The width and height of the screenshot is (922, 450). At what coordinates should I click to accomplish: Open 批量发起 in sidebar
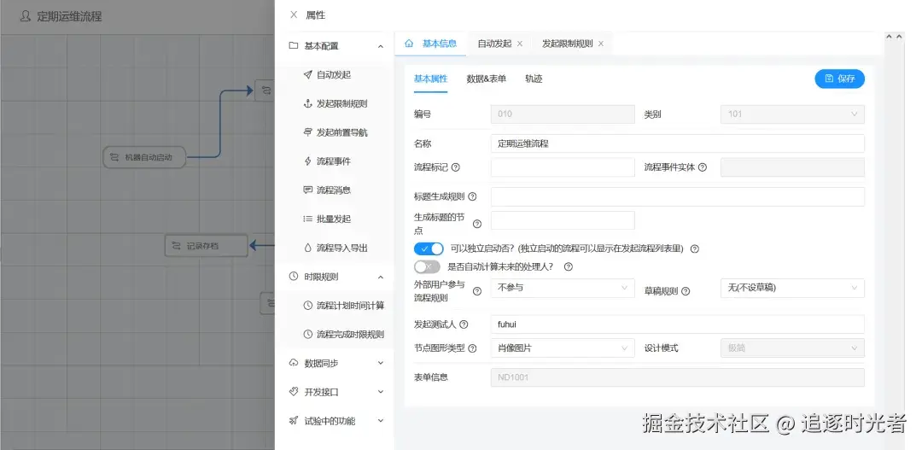[x=335, y=219]
